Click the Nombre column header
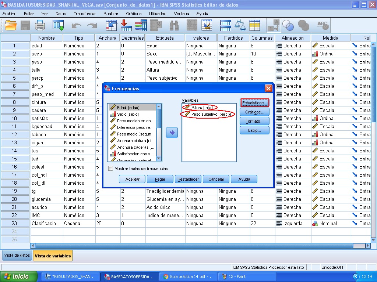Screen dimensions: 377x282 click(x=46, y=38)
